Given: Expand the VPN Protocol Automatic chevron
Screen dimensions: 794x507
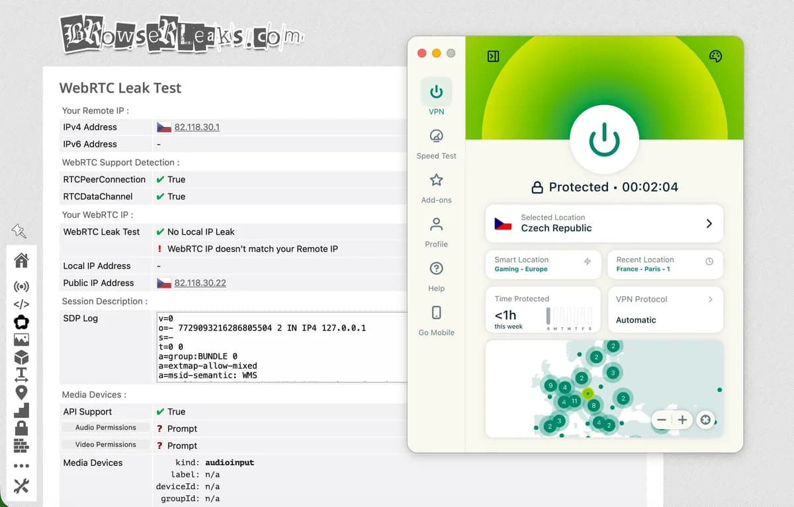Looking at the screenshot, I should click(710, 299).
